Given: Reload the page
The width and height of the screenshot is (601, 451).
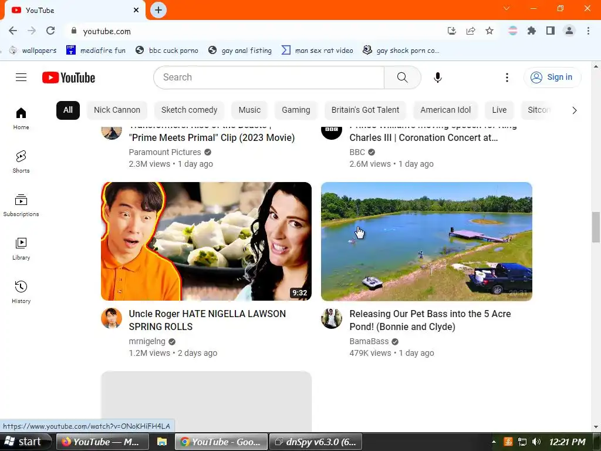Looking at the screenshot, I should [x=50, y=31].
